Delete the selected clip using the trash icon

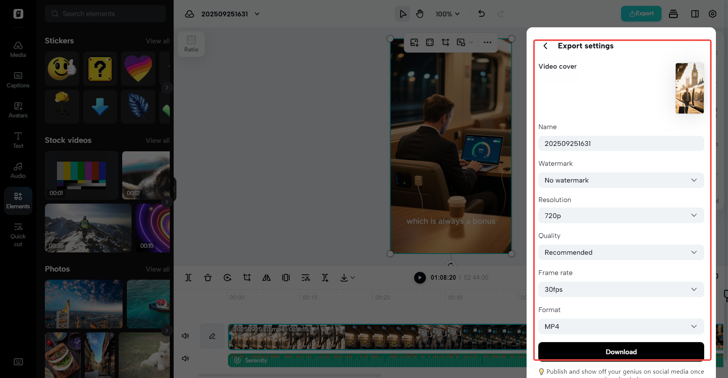208,278
